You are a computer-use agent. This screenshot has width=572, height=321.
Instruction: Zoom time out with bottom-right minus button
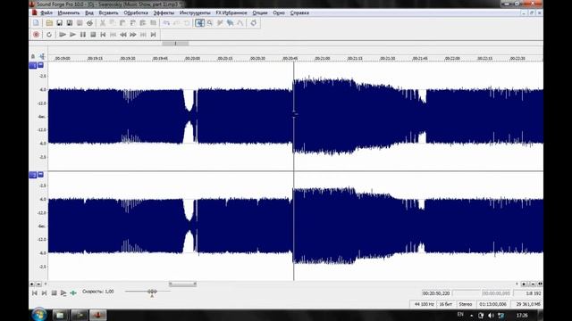click(x=533, y=284)
